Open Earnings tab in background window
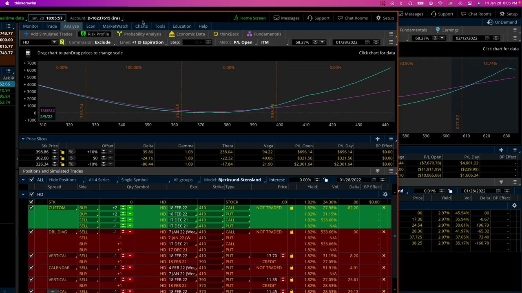The height and width of the screenshot is (293, 522). (x=447, y=30)
